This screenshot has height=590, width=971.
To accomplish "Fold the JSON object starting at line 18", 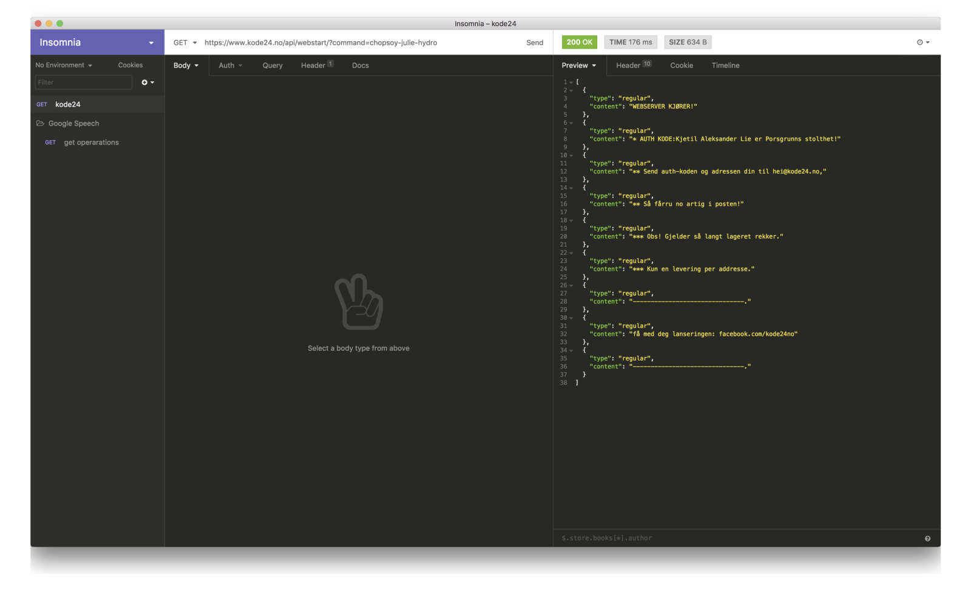I will [571, 220].
